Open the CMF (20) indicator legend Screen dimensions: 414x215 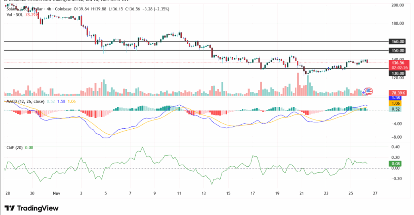pos(13,148)
